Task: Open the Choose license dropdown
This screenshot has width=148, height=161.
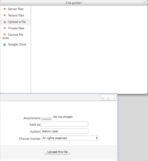Action: [70, 138]
